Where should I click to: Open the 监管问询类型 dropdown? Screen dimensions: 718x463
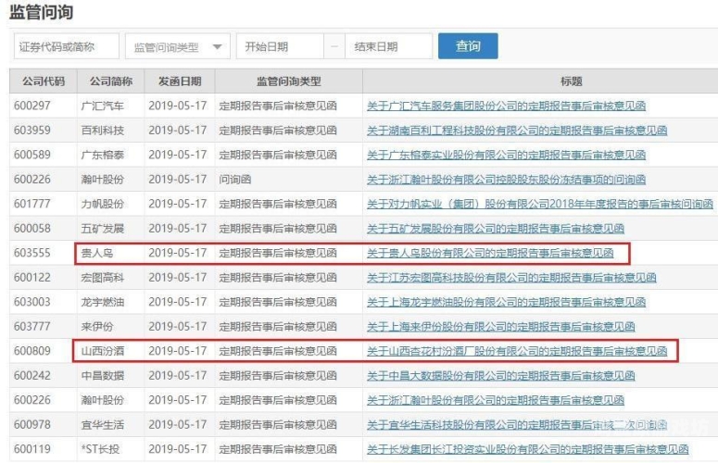pyautogui.click(x=178, y=46)
